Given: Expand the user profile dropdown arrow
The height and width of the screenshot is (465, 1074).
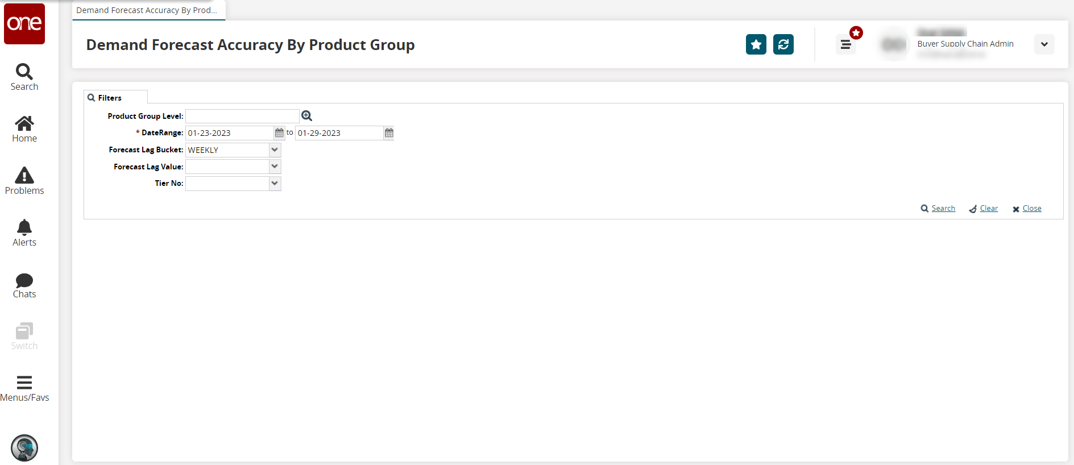Looking at the screenshot, I should coord(1044,44).
